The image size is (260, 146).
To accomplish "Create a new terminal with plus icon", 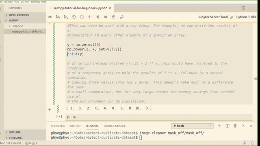I will point(219,126).
